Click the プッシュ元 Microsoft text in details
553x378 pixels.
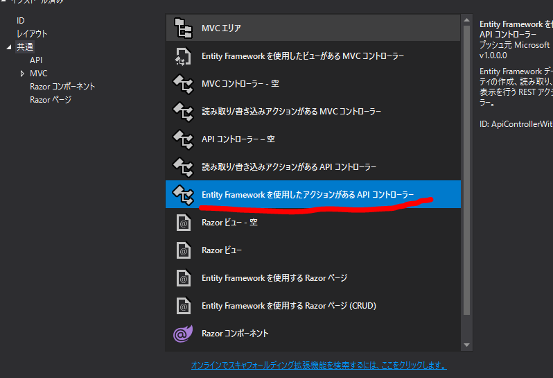[x=514, y=45]
